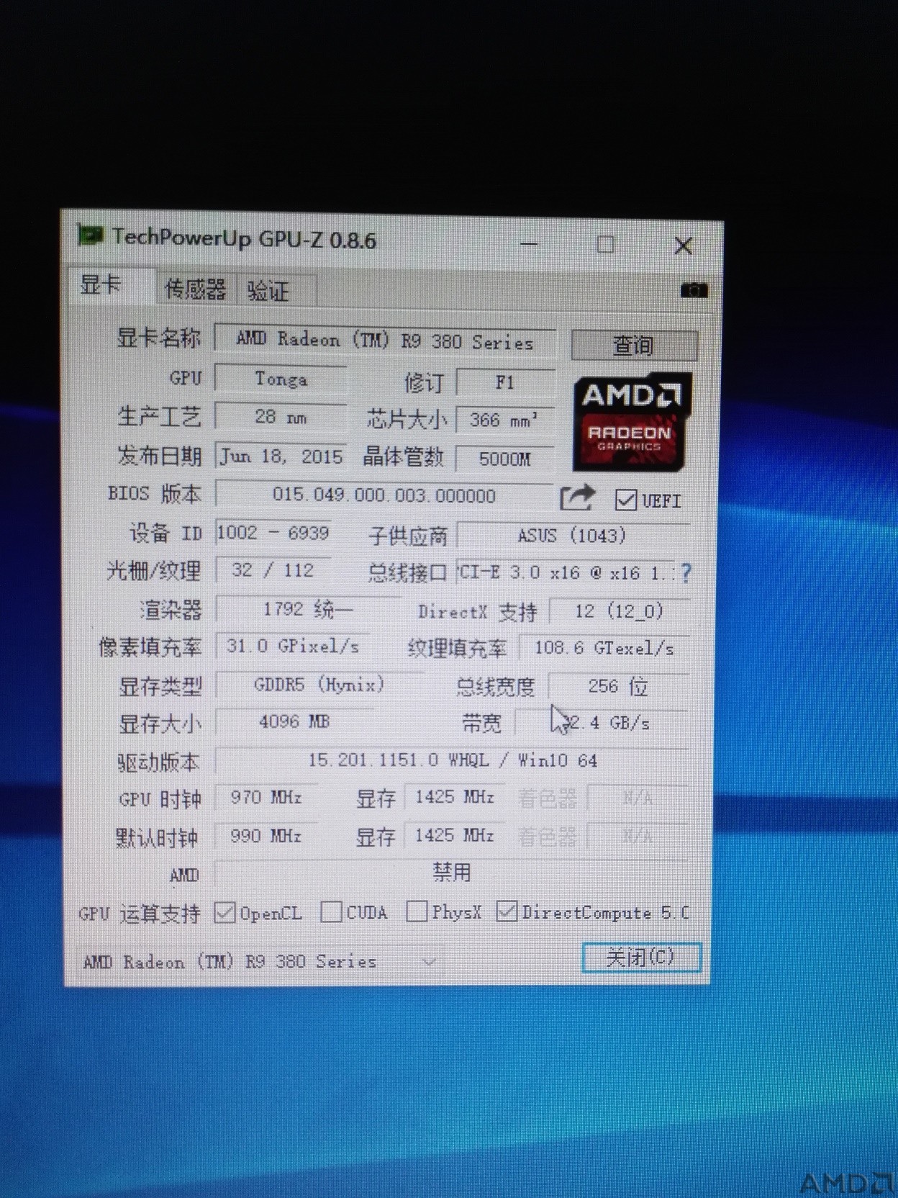Toggle the PhysX checkbox
Image resolution: width=898 pixels, height=1198 pixels.
pyautogui.click(x=417, y=911)
